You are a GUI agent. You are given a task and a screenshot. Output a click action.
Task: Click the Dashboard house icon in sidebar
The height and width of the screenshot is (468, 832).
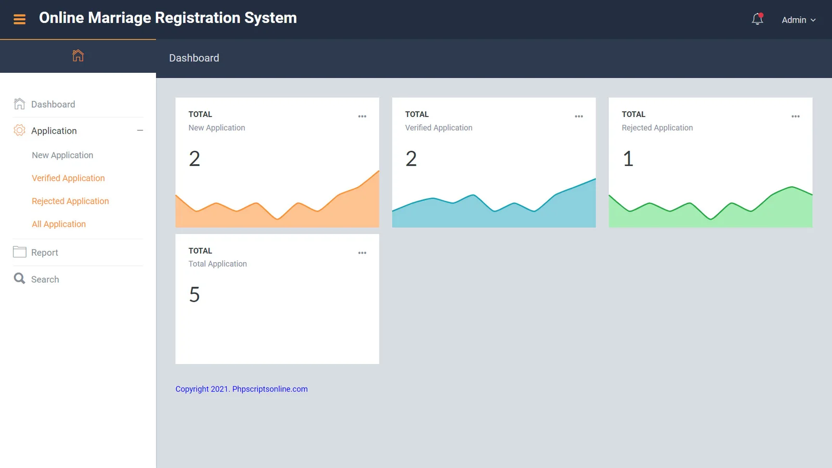(x=19, y=104)
